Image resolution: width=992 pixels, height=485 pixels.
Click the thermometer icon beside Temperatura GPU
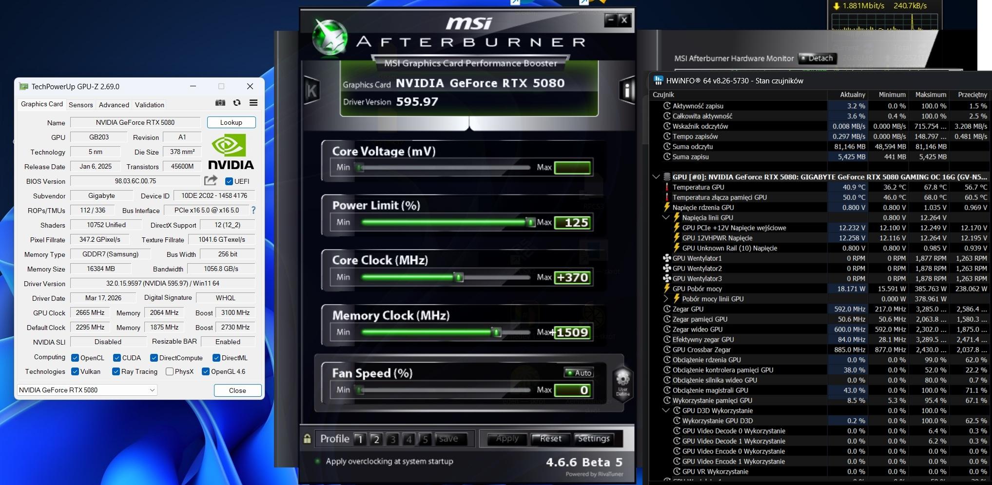(667, 187)
